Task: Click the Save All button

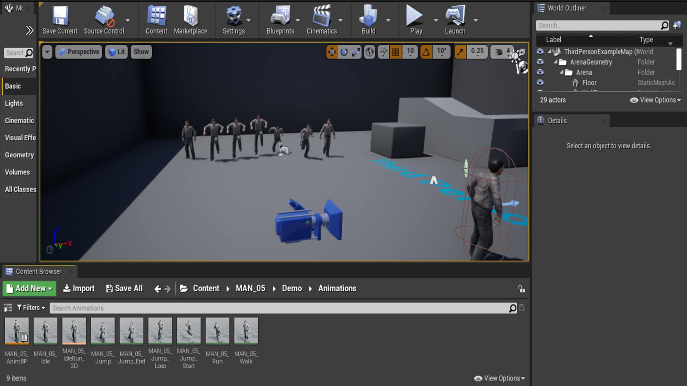Action: (x=124, y=288)
